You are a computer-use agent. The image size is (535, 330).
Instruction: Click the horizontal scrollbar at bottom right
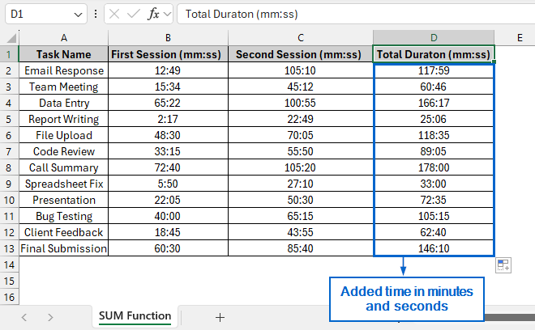pyautogui.click(x=509, y=317)
